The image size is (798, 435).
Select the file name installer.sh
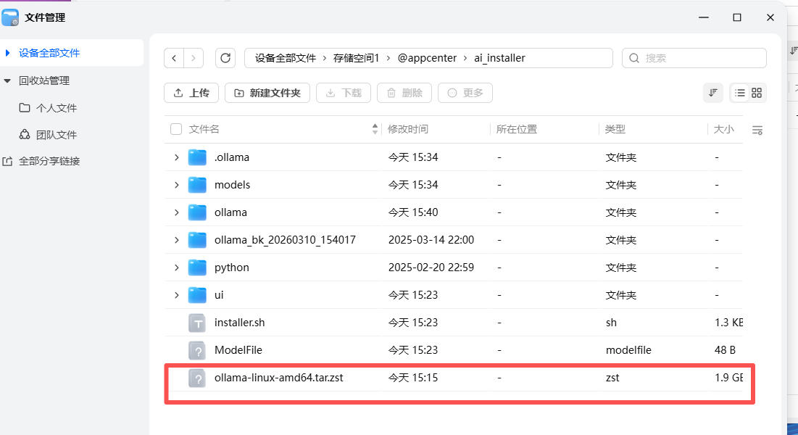240,323
